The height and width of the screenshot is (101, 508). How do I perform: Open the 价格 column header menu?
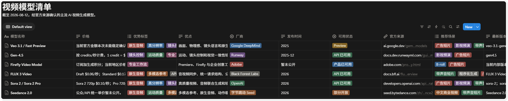coord(100,36)
